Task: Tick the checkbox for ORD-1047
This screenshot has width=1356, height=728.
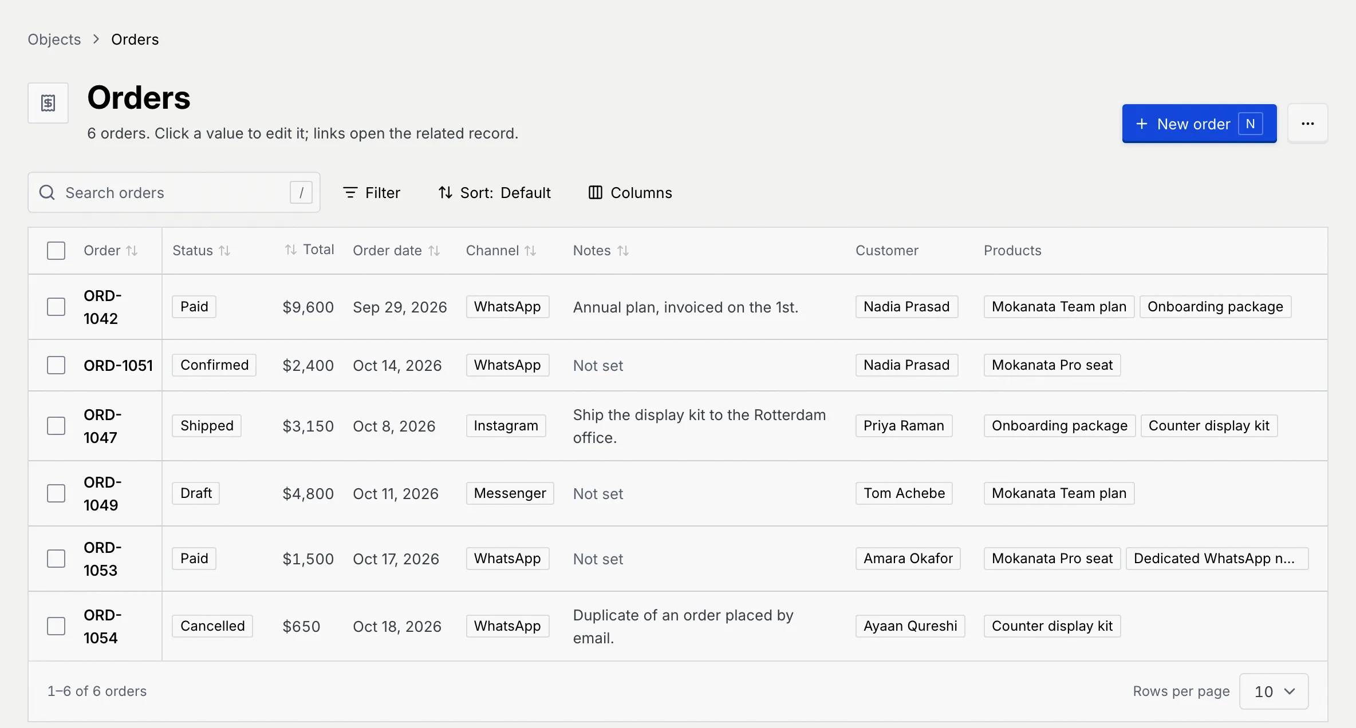Action: [x=56, y=426]
